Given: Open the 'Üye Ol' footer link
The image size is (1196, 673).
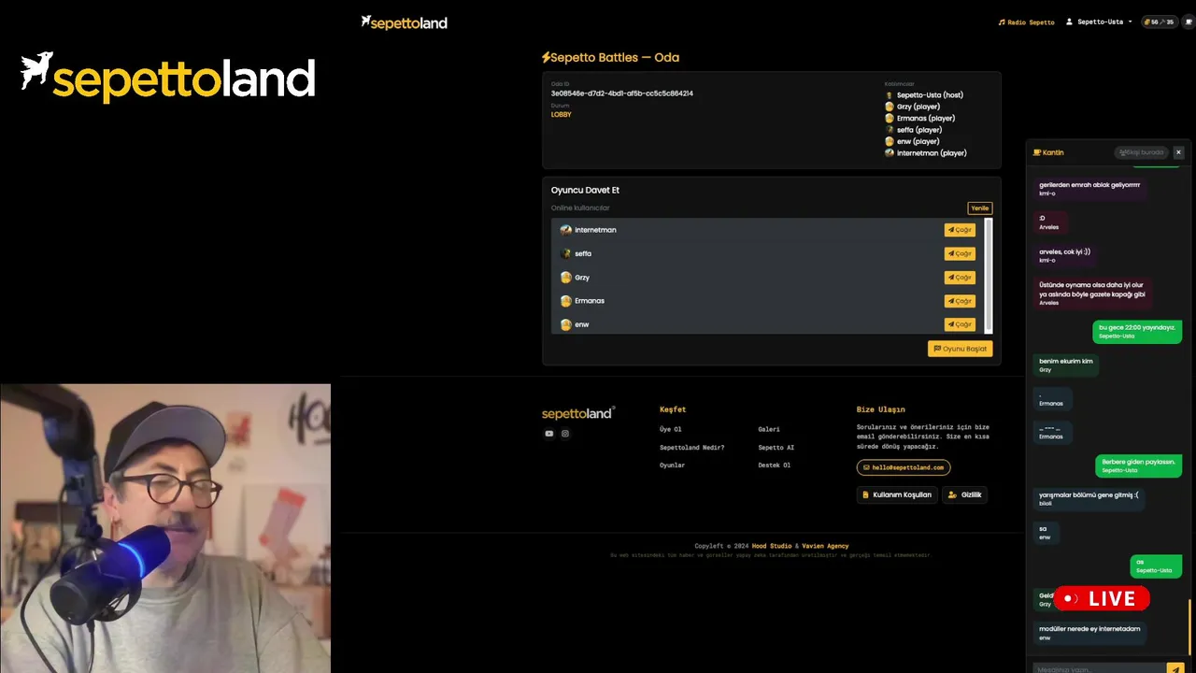Looking at the screenshot, I should pos(671,429).
